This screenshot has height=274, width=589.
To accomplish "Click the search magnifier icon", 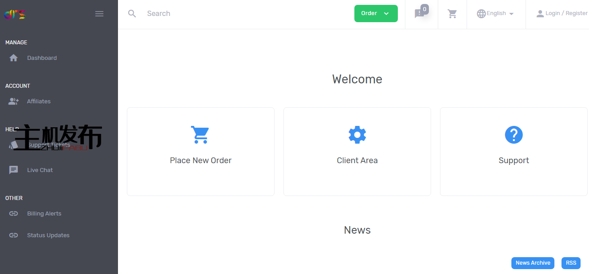I will pos(132,13).
